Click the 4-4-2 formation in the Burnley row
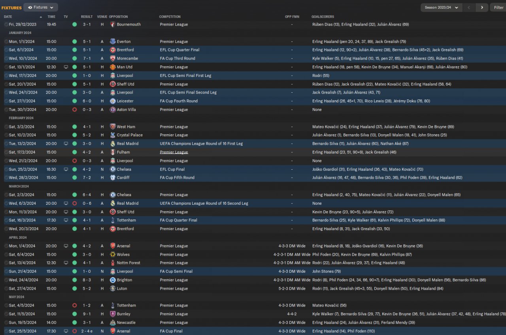 (x=292, y=314)
